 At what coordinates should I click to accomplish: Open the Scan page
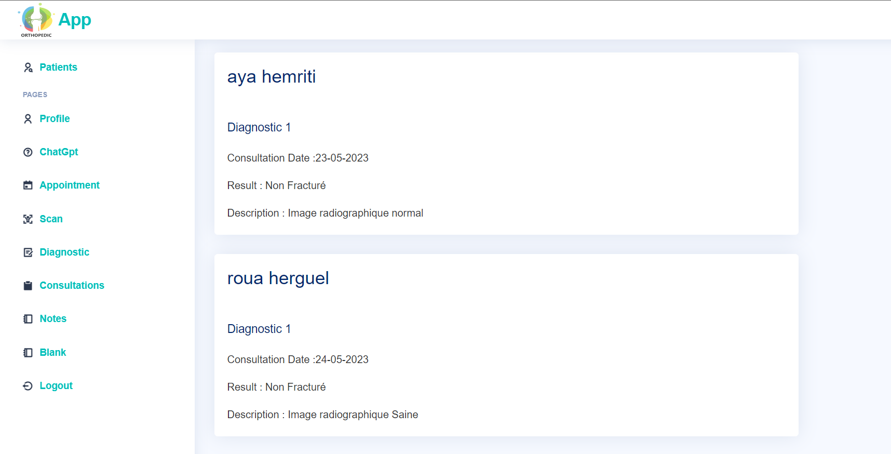51,219
